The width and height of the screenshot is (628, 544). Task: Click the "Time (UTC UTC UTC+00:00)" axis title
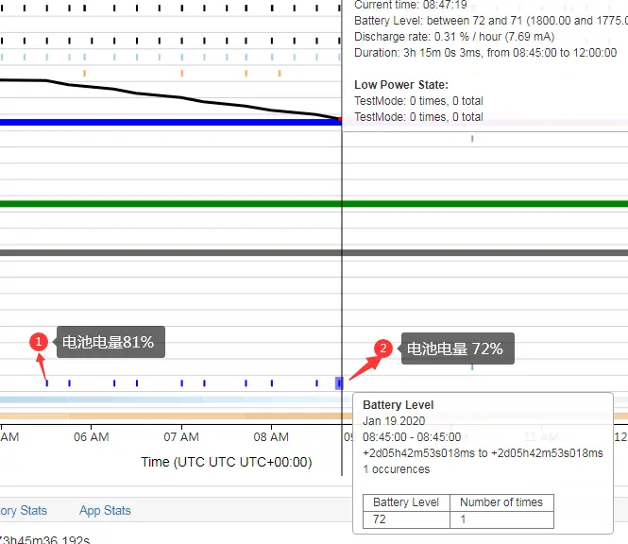coord(227,462)
